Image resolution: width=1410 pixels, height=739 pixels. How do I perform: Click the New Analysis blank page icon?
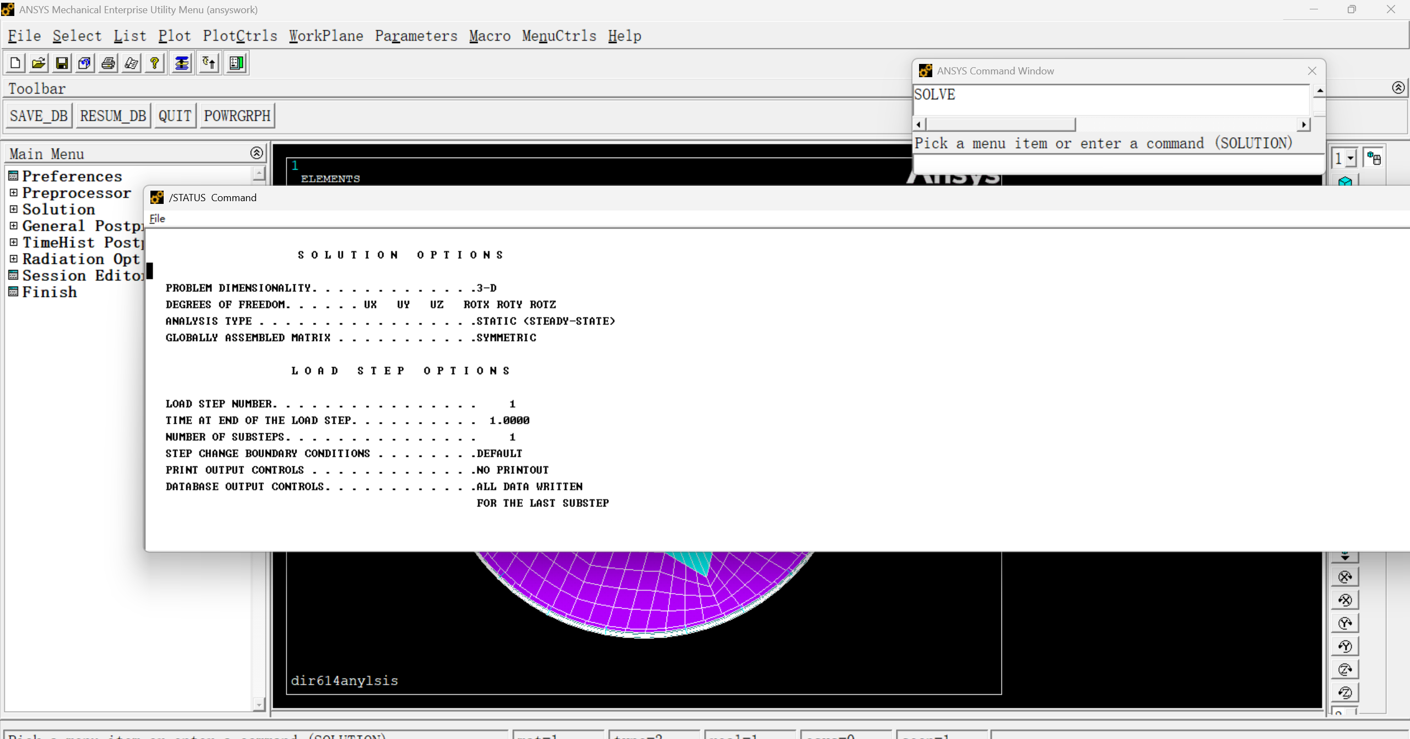tap(15, 63)
